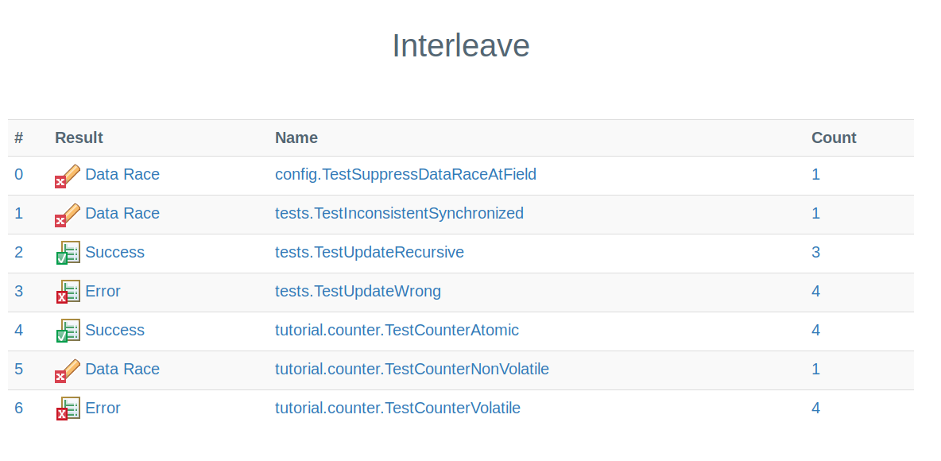Click the Success icon for TestCounterAtomic
Viewport: 941px width, 461px height.
[x=68, y=331]
